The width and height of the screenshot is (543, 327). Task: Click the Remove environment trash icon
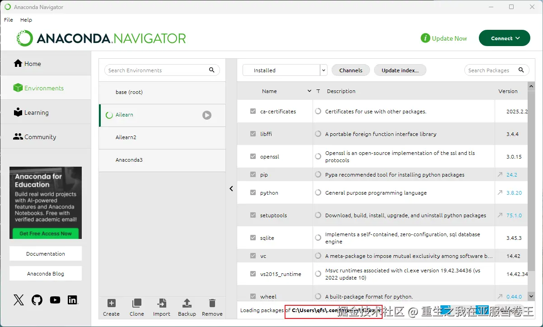tap(212, 303)
